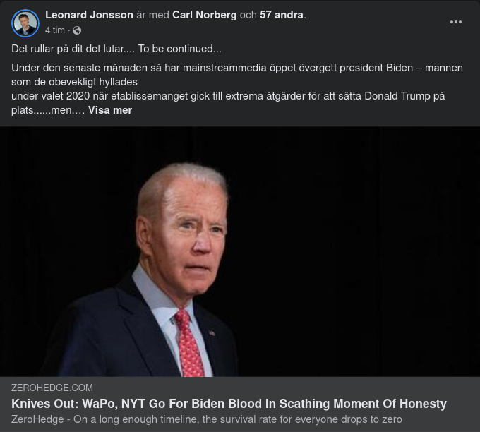480x432 pixels.
Task: Click the red tie in the photo
Action: 190,344
